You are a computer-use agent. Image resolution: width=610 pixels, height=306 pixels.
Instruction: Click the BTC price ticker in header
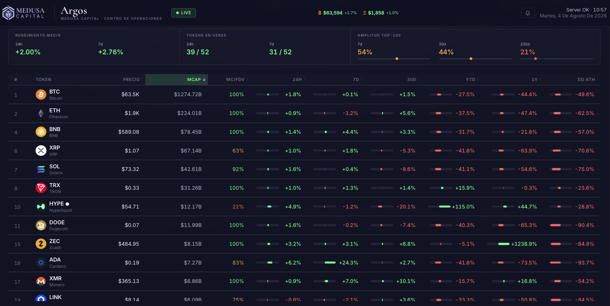tap(337, 13)
